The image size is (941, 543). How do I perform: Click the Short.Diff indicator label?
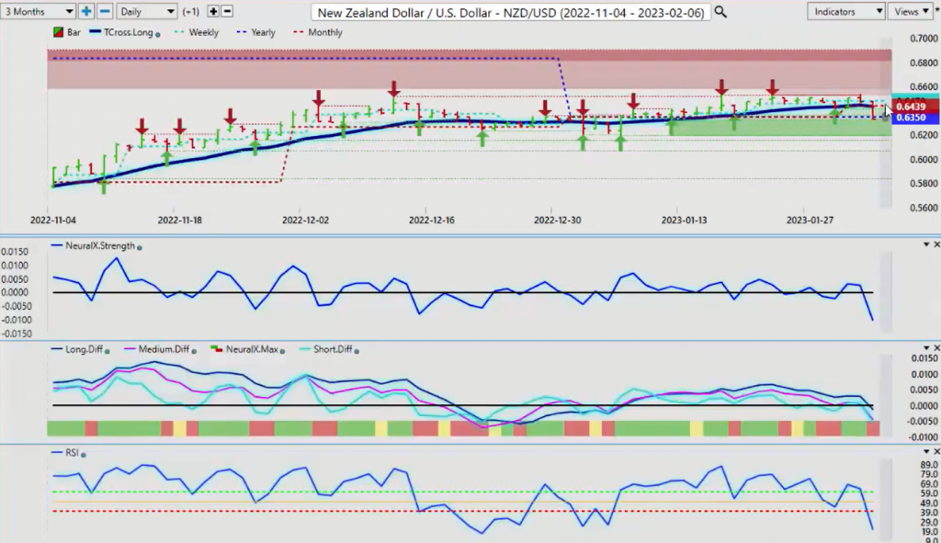[x=333, y=349]
